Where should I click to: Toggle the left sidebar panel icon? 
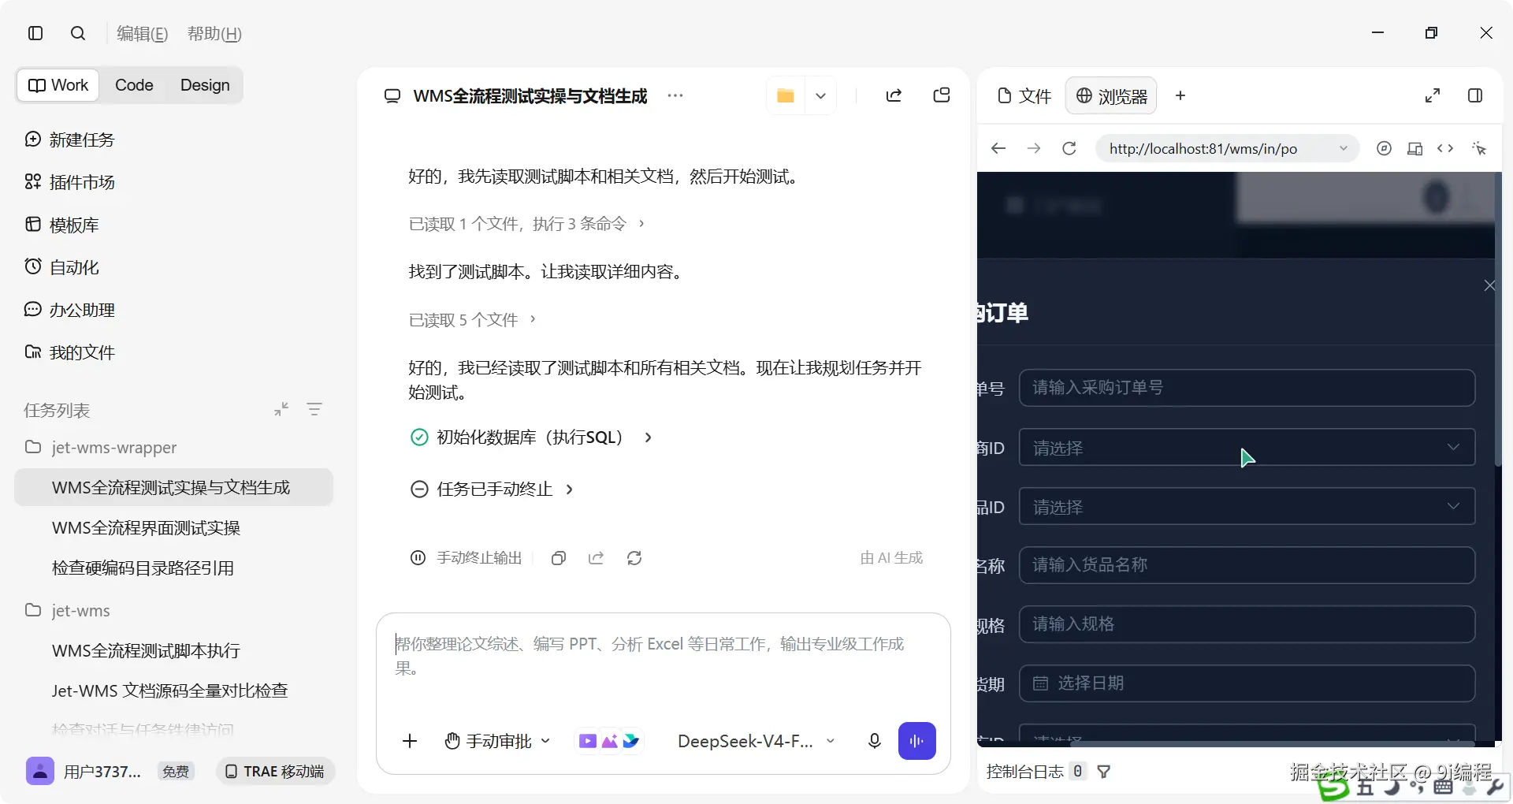click(35, 33)
